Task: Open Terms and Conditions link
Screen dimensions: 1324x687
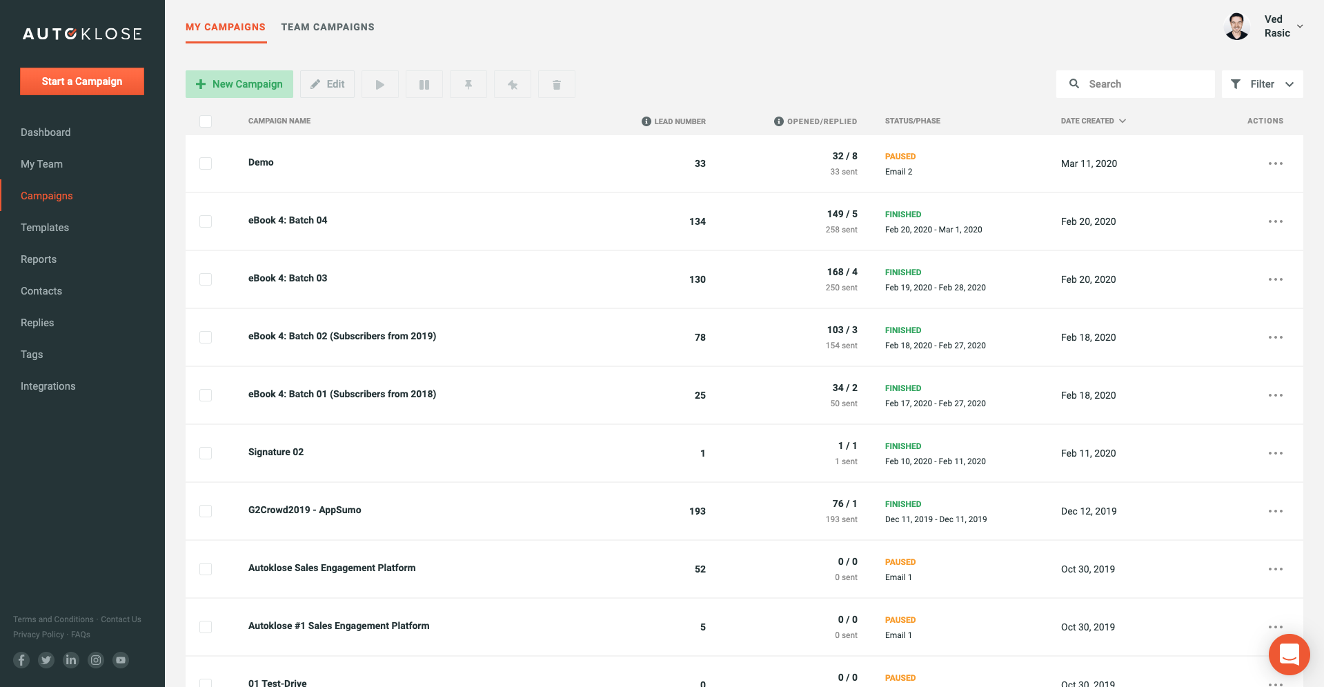Action: click(53, 619)
